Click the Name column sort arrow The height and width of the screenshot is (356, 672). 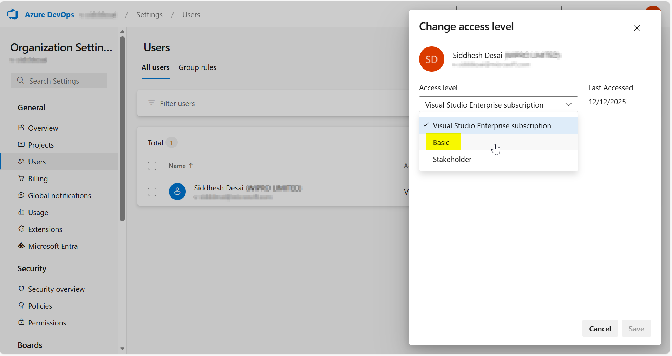[x=191, y=166]
